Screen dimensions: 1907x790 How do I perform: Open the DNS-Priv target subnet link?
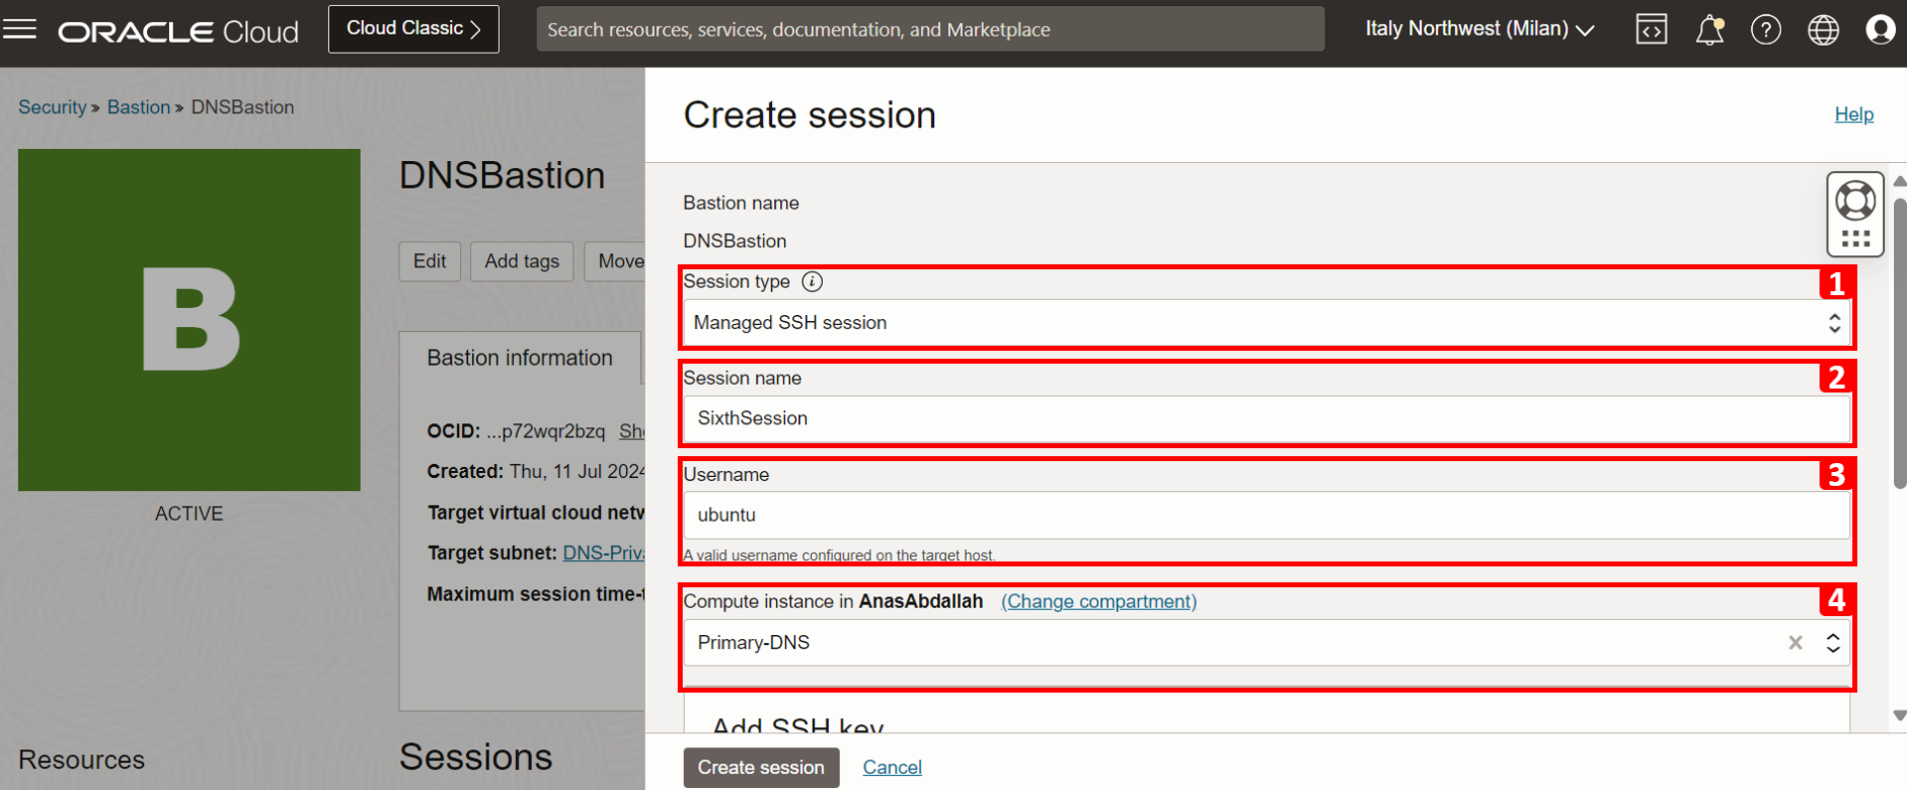click(x=603, y=553)
